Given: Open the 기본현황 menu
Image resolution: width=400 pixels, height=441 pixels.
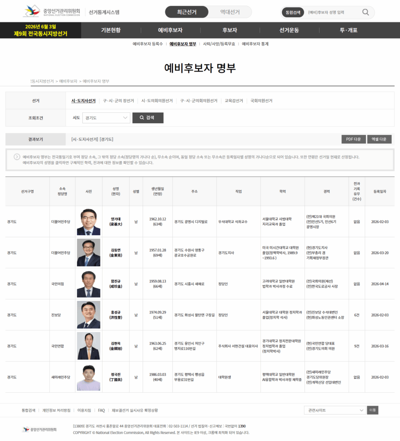Looking at the screenshot, I should [111, 30].
